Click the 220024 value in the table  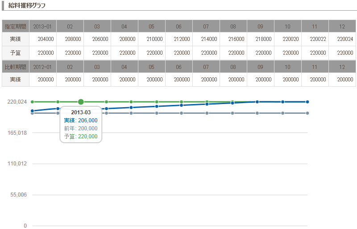pyautogui.click(x=345, y=39)
